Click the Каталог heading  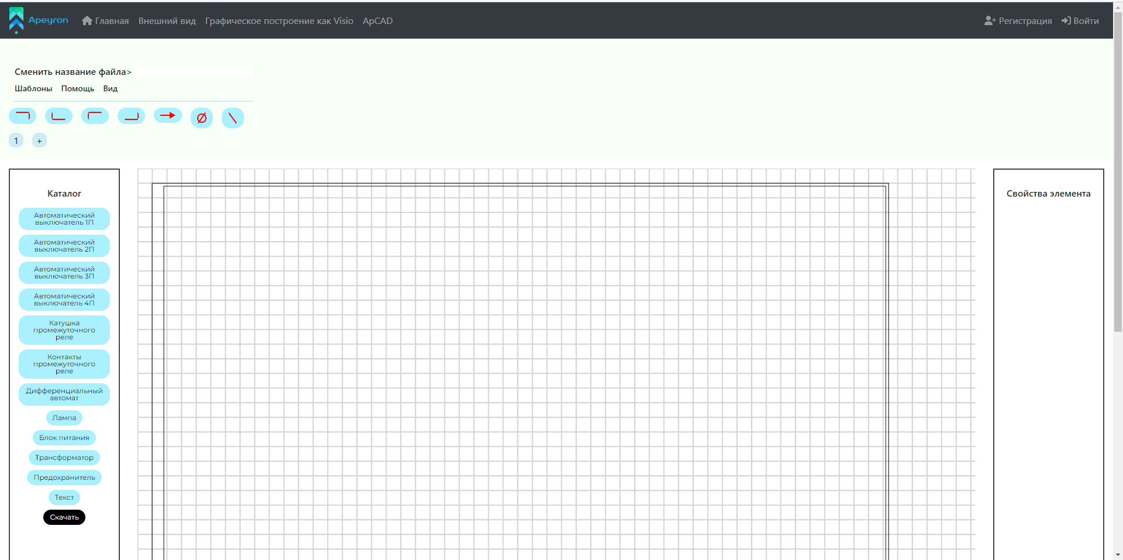(64, 194)
